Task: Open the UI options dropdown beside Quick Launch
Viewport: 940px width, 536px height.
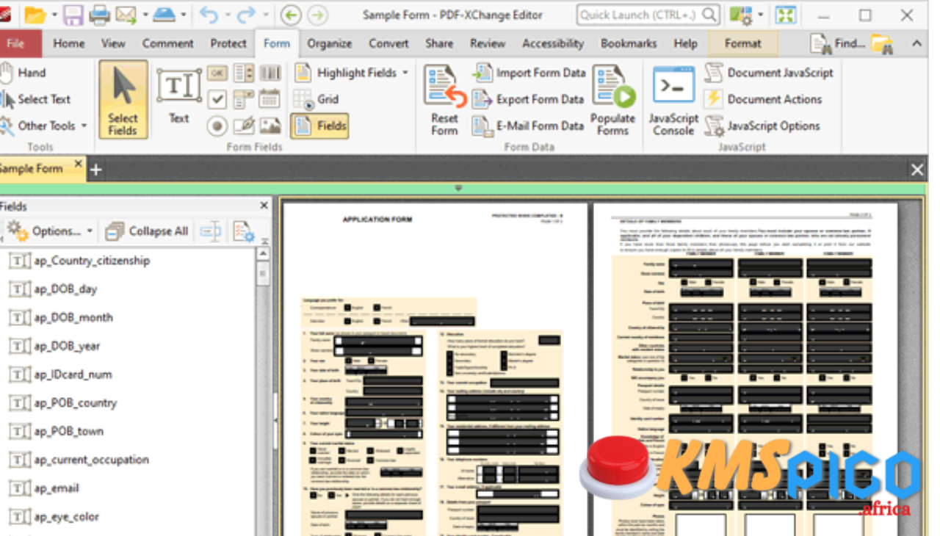Action: [761, 15]
